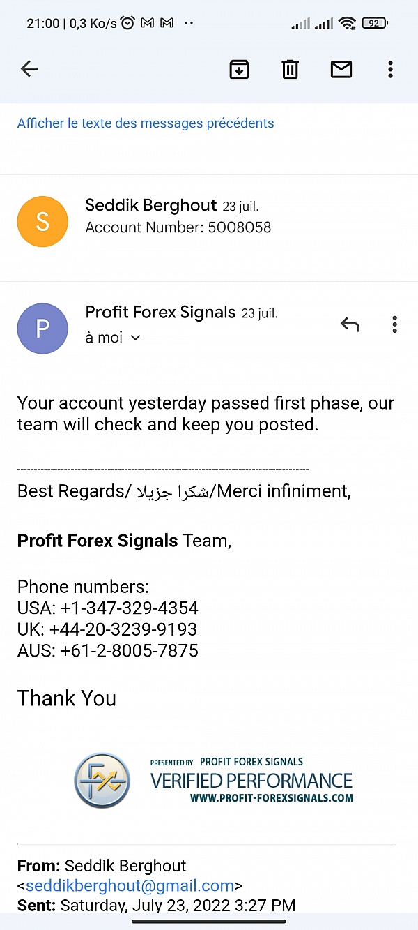This screenshot has height=930, width=418.
Task: Go back to the inbox
Action: coord(29,68)
